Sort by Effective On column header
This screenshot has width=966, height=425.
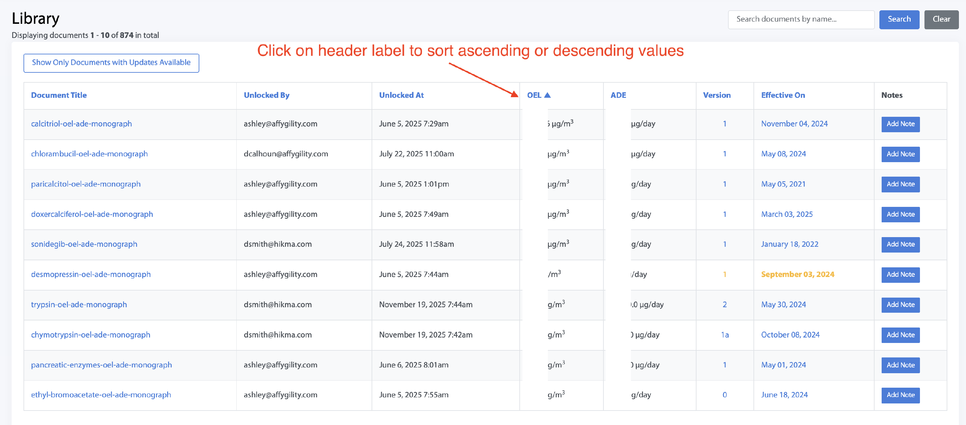tap(783, 95)
